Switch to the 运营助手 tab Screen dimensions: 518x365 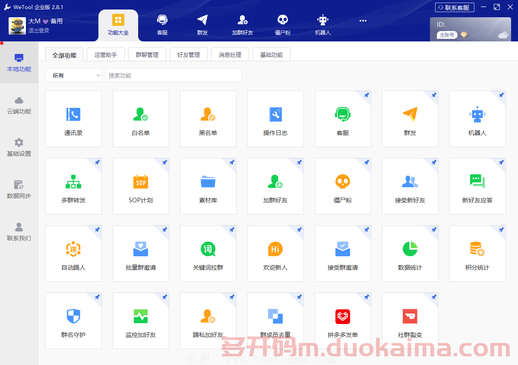(105, 54)
